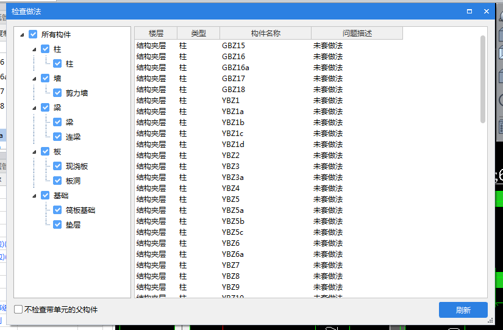This screenshot has width=503, height=330.
Task: Click the 现浇板 tree label
Action: pos(77,167)
